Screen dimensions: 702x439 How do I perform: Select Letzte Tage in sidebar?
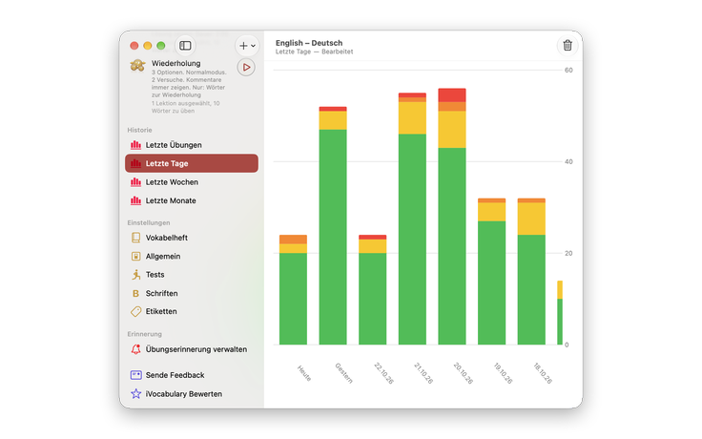click(192, 163)
